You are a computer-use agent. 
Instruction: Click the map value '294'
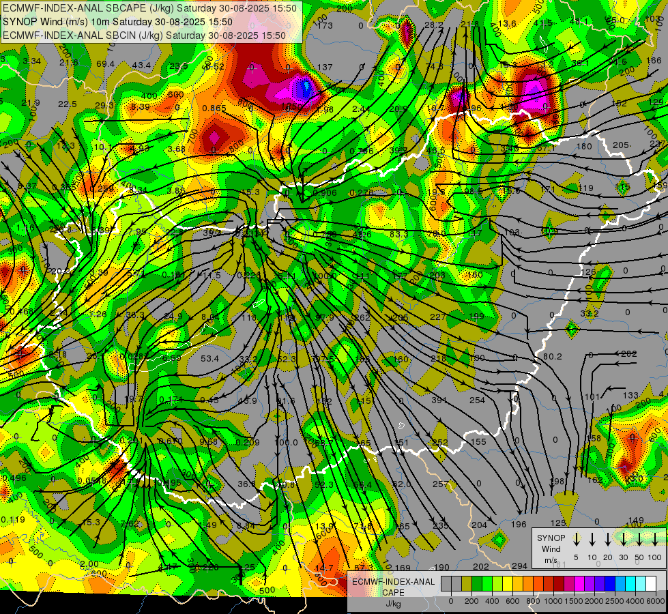click(x=520, y=566)
